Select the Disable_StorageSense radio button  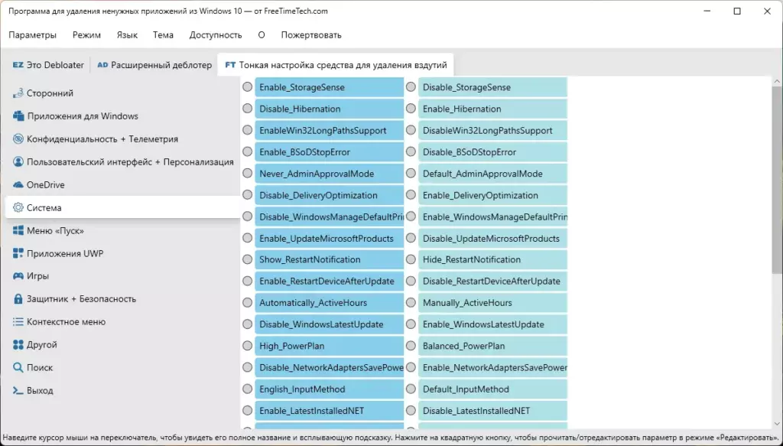[411, 87]
